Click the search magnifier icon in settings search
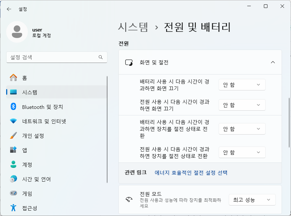This screenshot has width=291, height=216. [x=101, y=57]
